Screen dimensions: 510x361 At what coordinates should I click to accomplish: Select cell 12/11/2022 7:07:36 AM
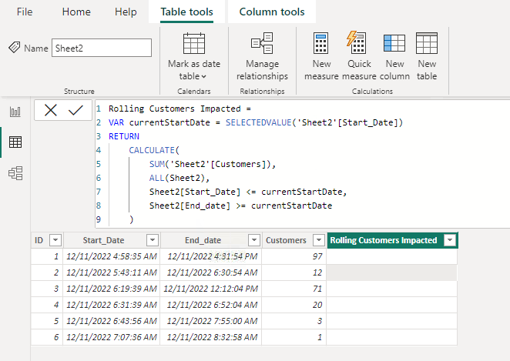[112, 338]
